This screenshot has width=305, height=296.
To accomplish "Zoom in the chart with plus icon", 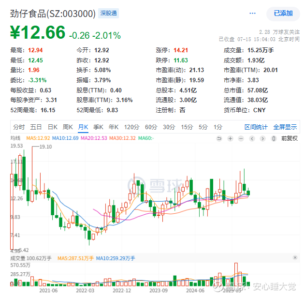I will pyautogui.click(x=230, y=138).
